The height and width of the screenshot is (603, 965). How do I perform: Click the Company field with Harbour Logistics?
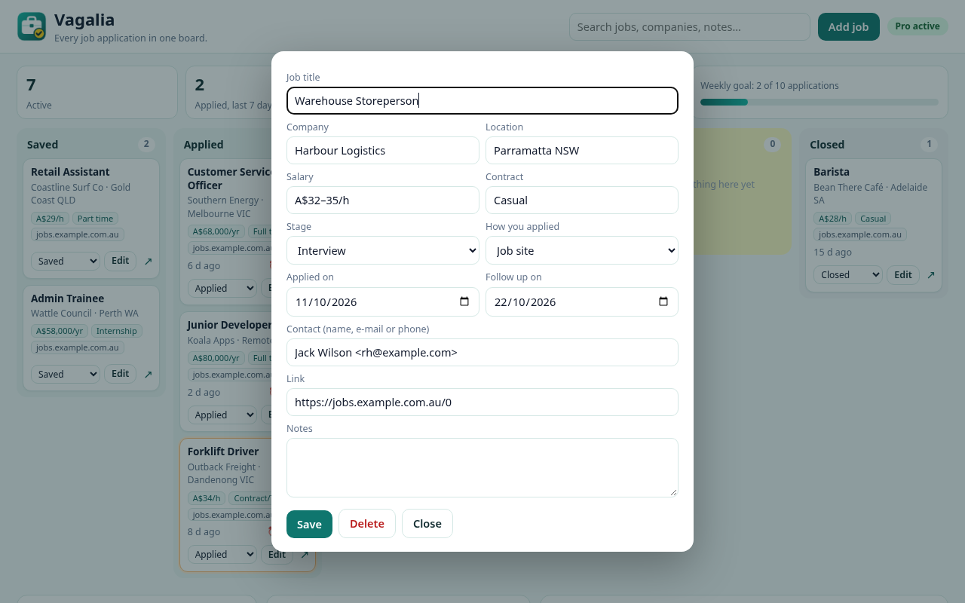click(x=383, y=150)
